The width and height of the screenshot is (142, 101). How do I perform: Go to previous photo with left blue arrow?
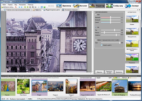19,7
